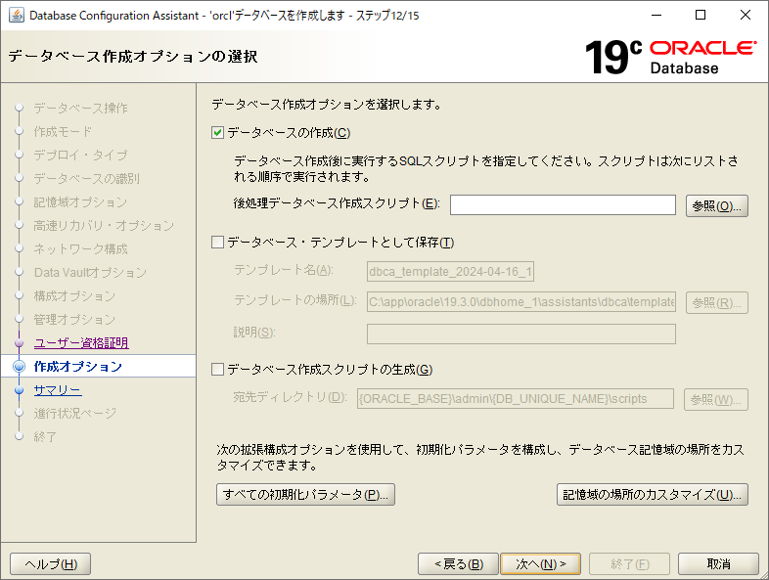Open すべての初期化パラメータ(P)... dialog
The width and height of the screenshot is (769, 580).
click(305, 494)
